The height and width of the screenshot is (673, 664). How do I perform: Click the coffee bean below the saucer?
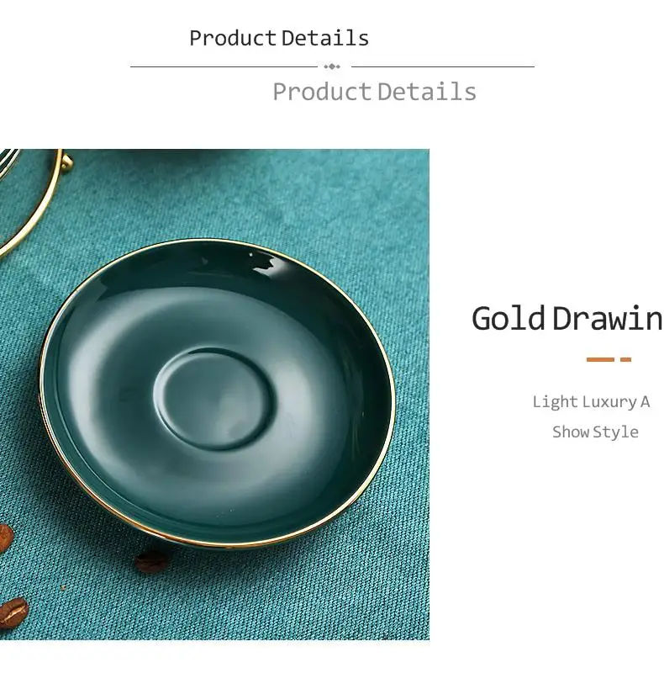151,563
